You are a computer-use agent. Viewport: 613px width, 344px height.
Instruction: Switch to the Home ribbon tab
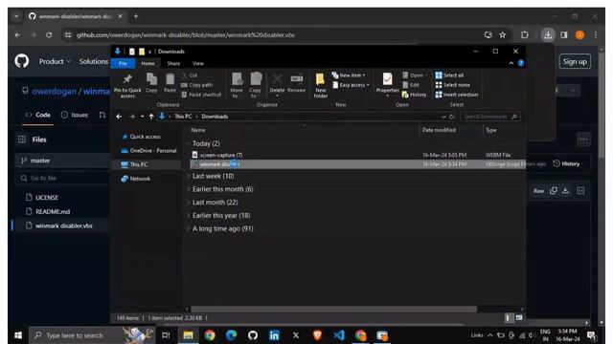(x=148, y=64)
